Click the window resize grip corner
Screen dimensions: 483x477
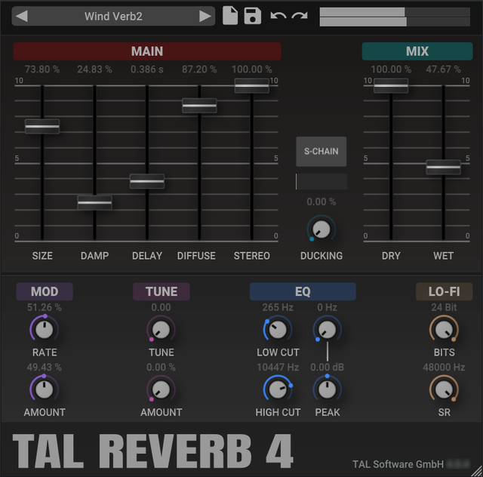pos(477,471)
